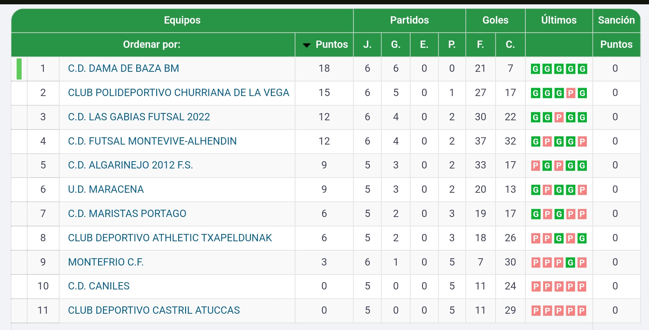Click green position marker beside rank 1
Image resolution: width=649 pixels, height=330 pixels.
[19, 69]
